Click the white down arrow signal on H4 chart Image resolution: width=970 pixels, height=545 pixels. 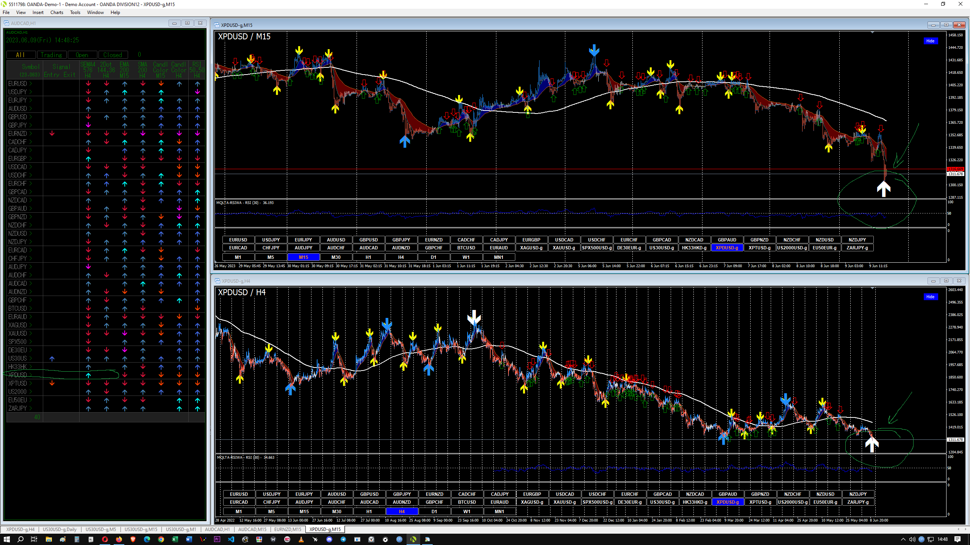point(474,318)
